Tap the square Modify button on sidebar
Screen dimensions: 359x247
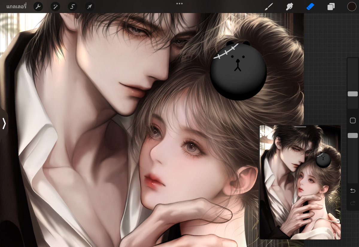click(353, 121)
